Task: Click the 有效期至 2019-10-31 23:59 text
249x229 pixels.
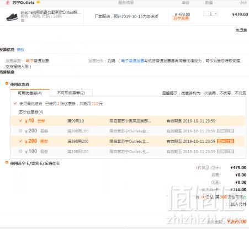Action: point(191,121)
